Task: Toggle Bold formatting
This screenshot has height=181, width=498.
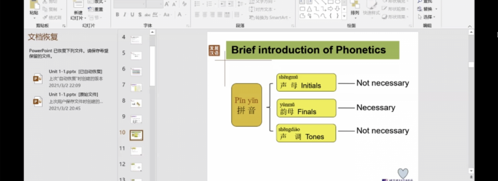Action: click(117, 14)
